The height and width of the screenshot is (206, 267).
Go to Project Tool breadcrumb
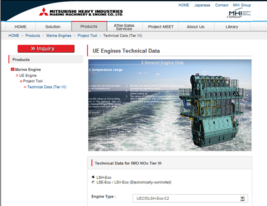(x=87, y=35)
